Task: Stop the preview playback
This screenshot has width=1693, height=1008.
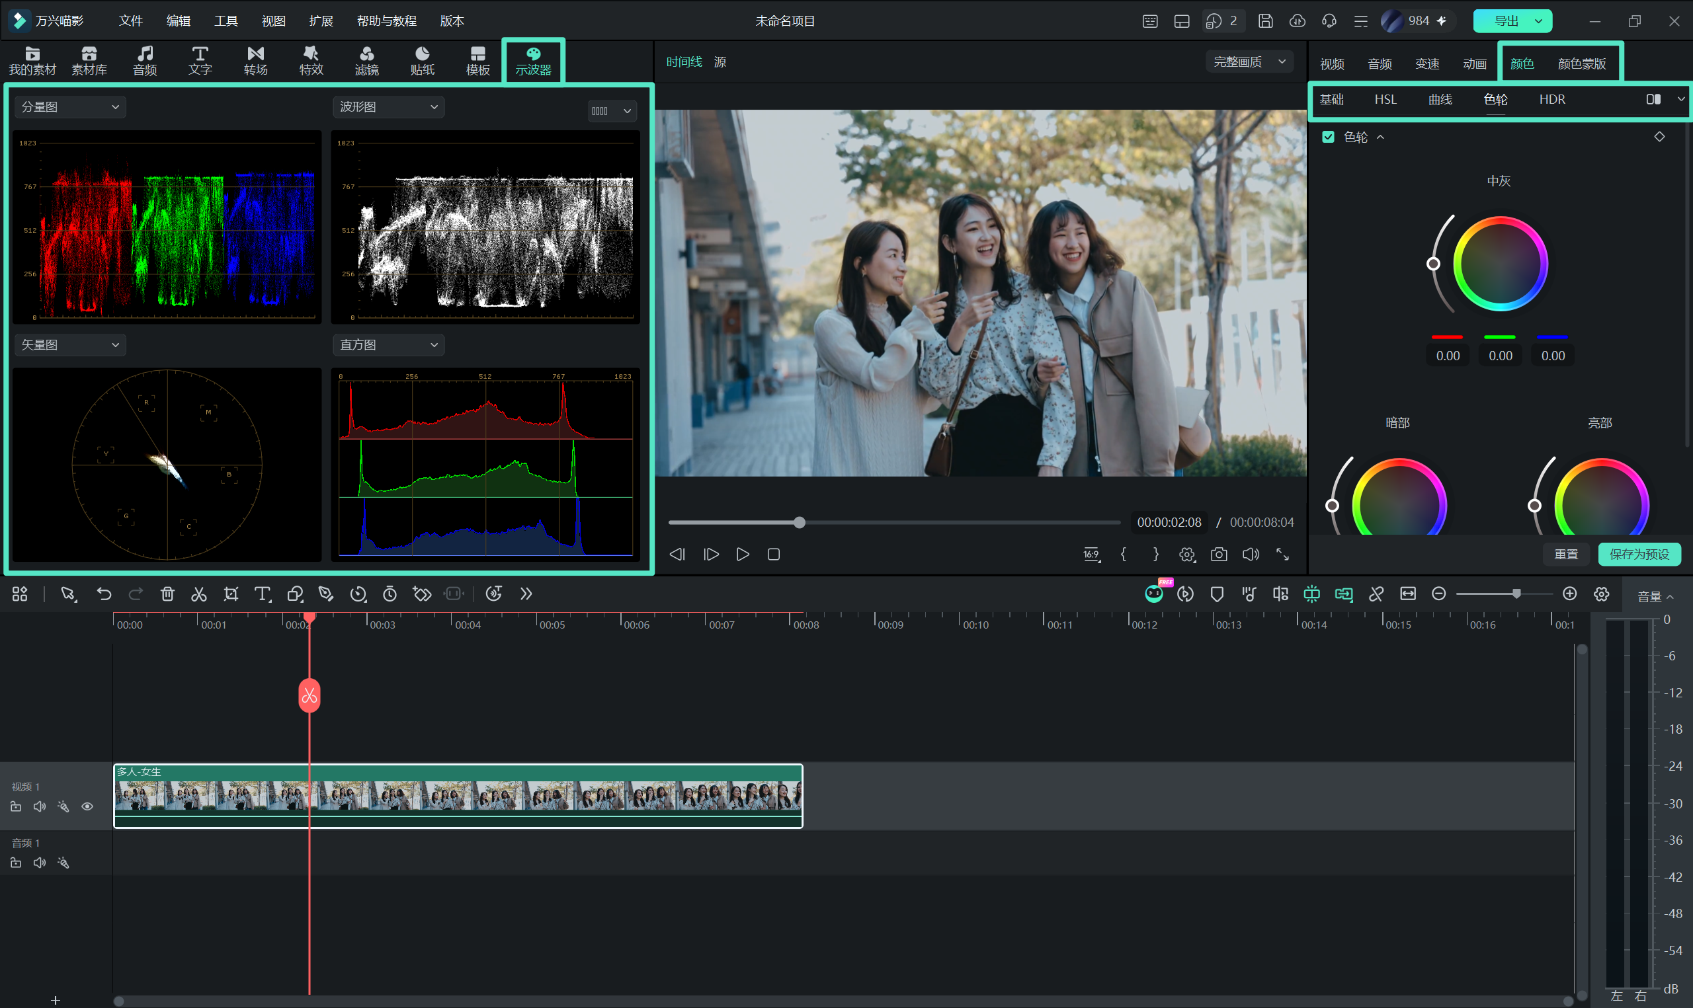Action: [773, 555]
